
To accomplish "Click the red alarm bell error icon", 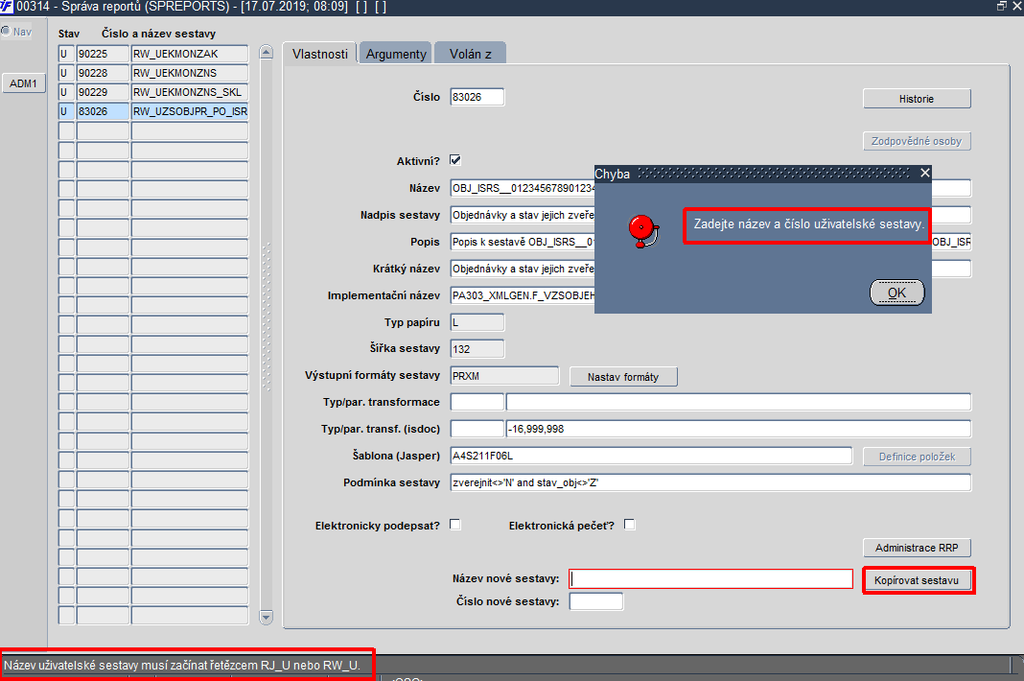I will [x=643, y=231].
